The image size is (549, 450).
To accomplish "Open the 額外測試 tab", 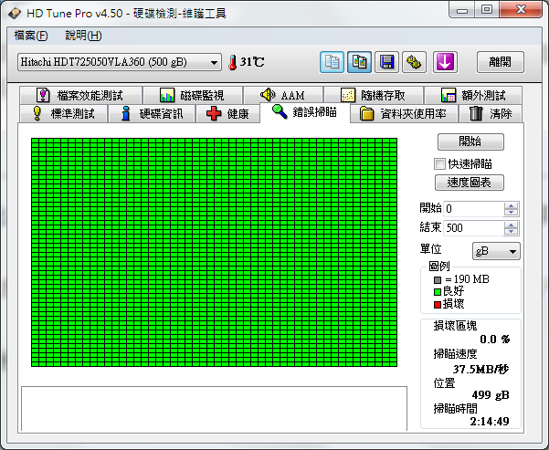I will (473, 95).
